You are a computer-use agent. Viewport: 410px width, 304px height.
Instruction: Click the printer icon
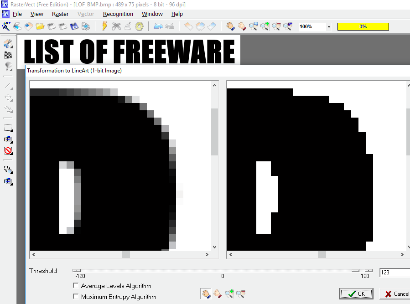click(85, 26)
